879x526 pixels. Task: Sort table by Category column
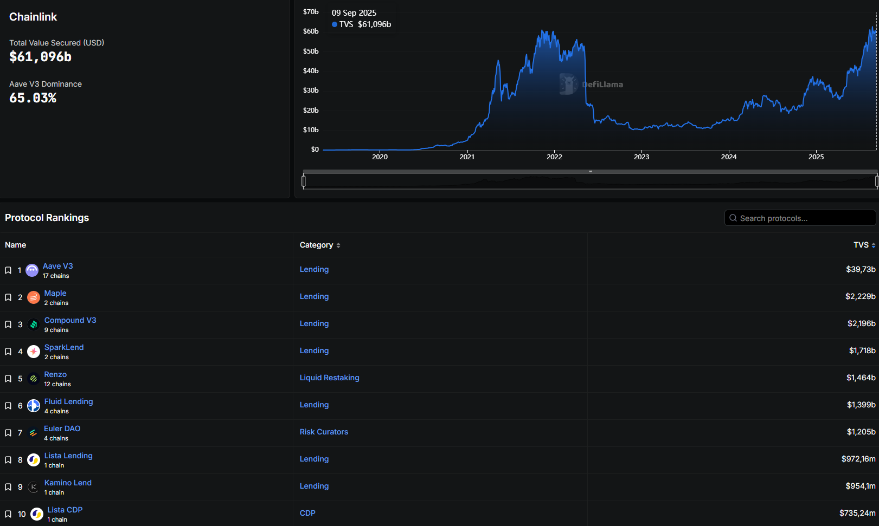pyautogui.click(x=320, y=245)
